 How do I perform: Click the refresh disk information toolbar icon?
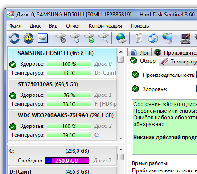(x=14, y=38)
